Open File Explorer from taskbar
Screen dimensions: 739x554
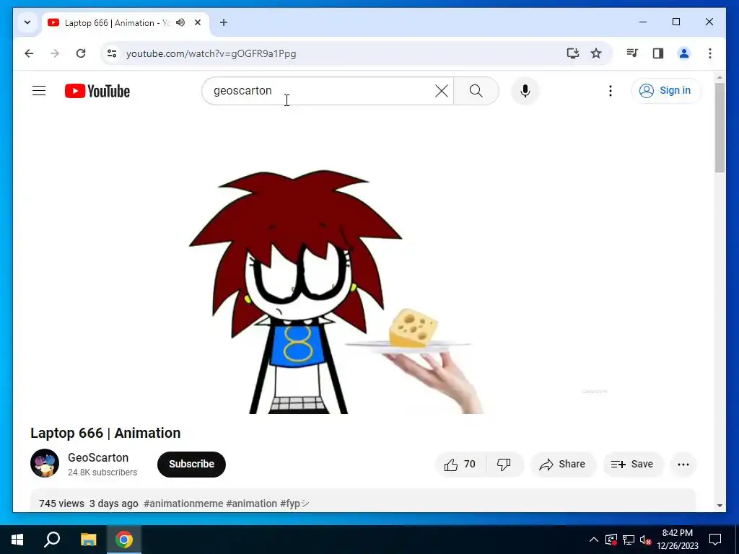point(88,540)
